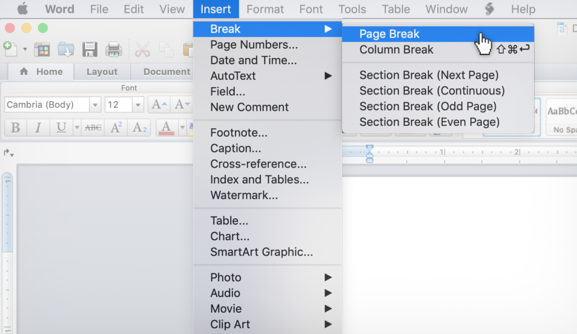Toggle bold formatting
The width and height of the screenshot is (577, 334).
click(15, 128)
